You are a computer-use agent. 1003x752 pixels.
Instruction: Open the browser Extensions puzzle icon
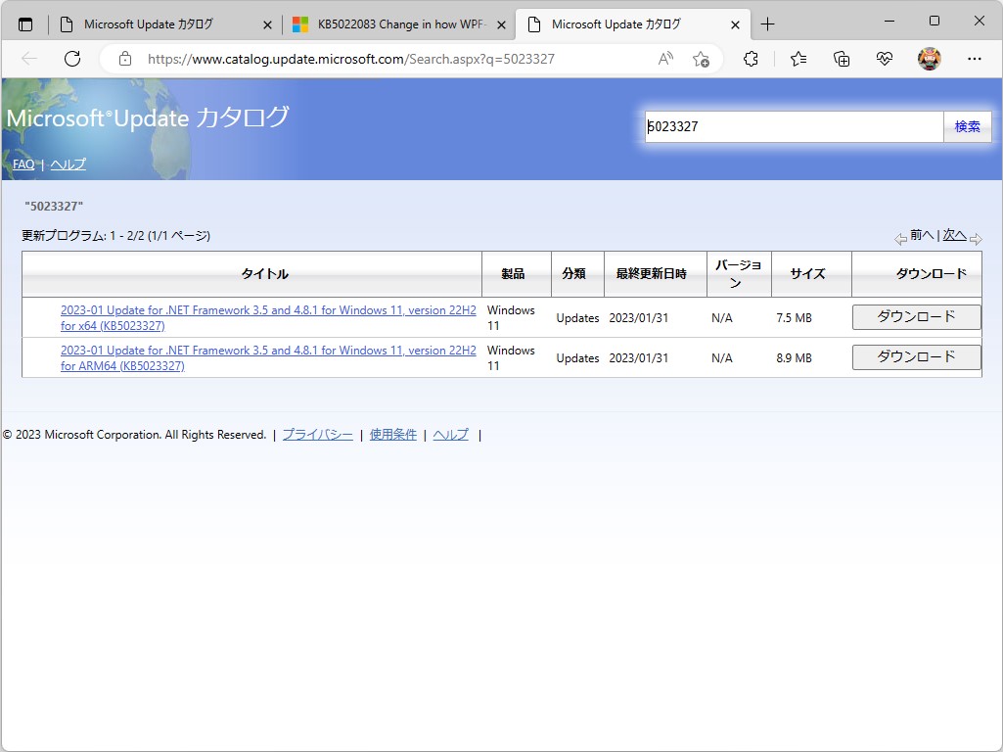point(751,59)
